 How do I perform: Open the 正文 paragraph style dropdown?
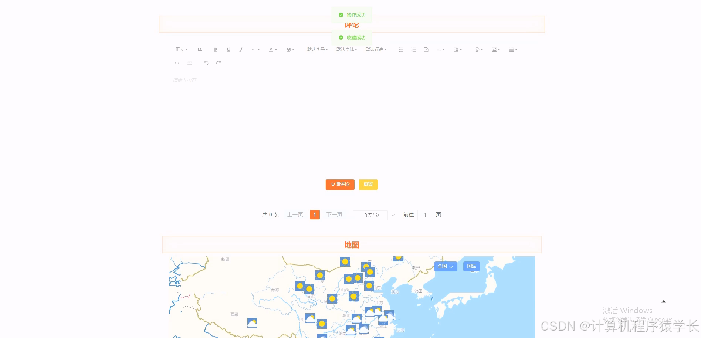tap(180, 49)
